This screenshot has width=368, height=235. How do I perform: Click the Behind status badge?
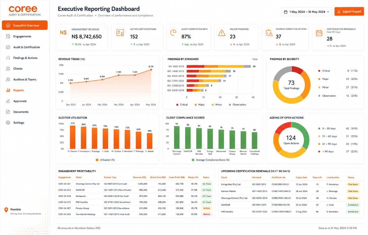click(x=207, y=214)
